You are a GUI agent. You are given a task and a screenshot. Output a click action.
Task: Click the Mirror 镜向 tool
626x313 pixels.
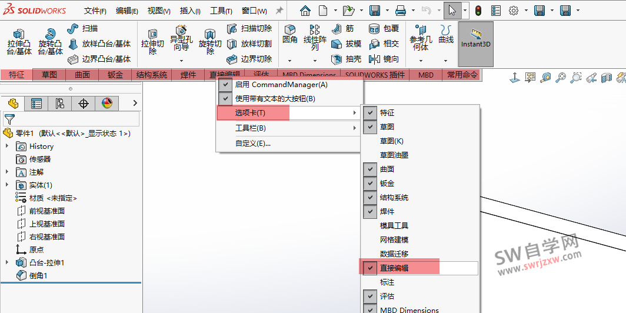[x=384, y=59]
